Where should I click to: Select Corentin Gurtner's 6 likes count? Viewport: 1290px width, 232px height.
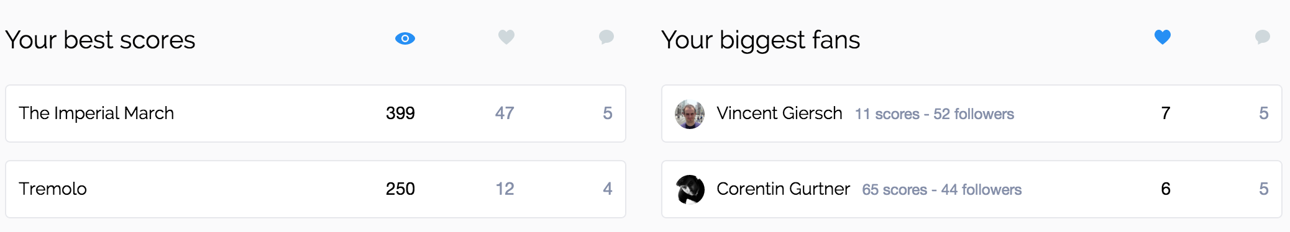[x=1166, y=189]
